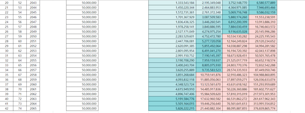Click the cell with 3,190,708,290

[172, 60]
